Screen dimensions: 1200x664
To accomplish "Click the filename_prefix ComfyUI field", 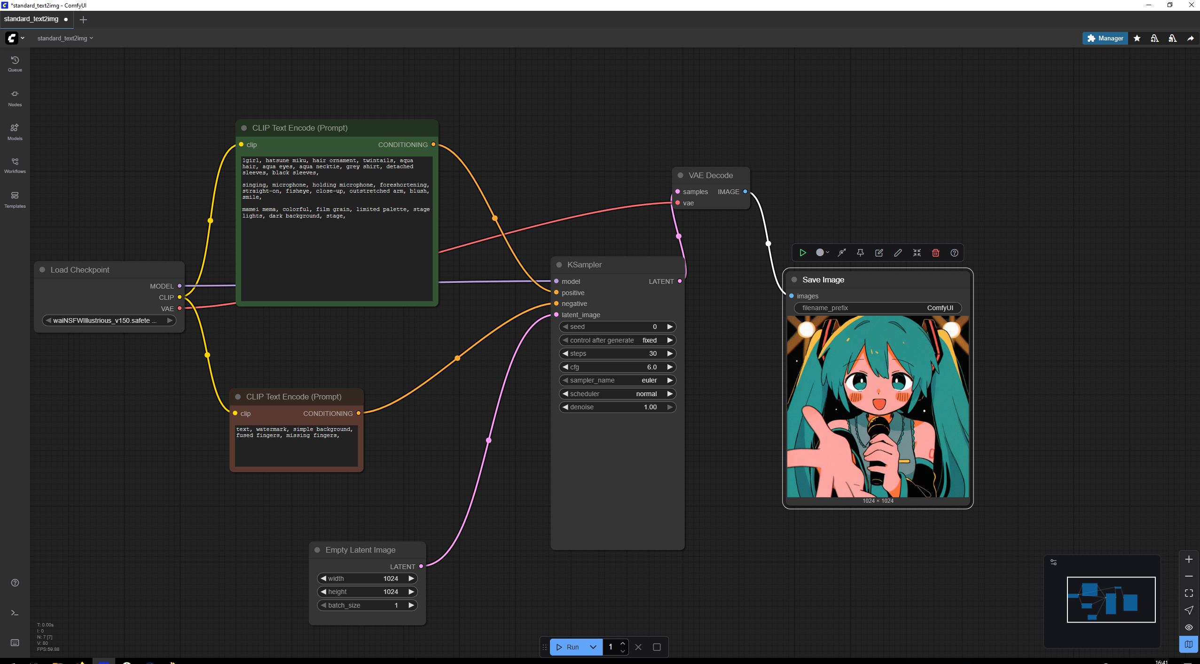I will coord(878,308).
